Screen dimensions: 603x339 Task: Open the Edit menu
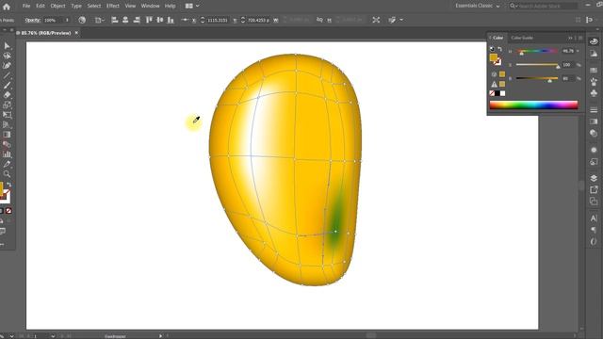click(x=41, y=6)
